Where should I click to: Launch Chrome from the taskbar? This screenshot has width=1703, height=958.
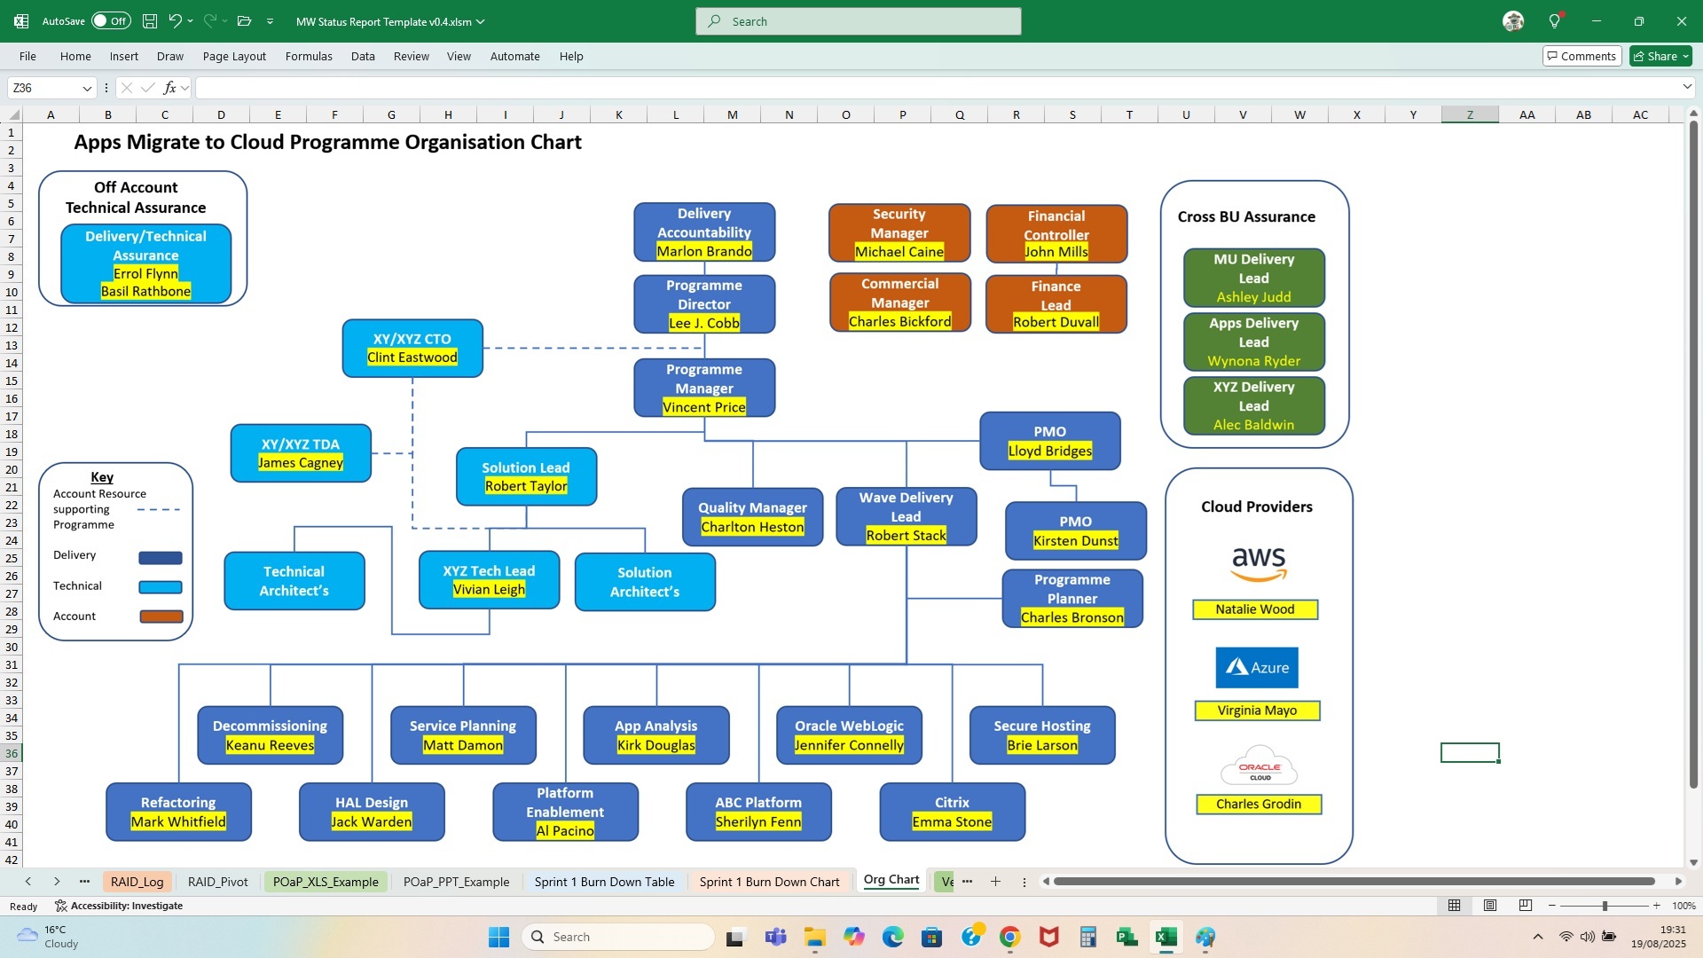click(1008, 937)
